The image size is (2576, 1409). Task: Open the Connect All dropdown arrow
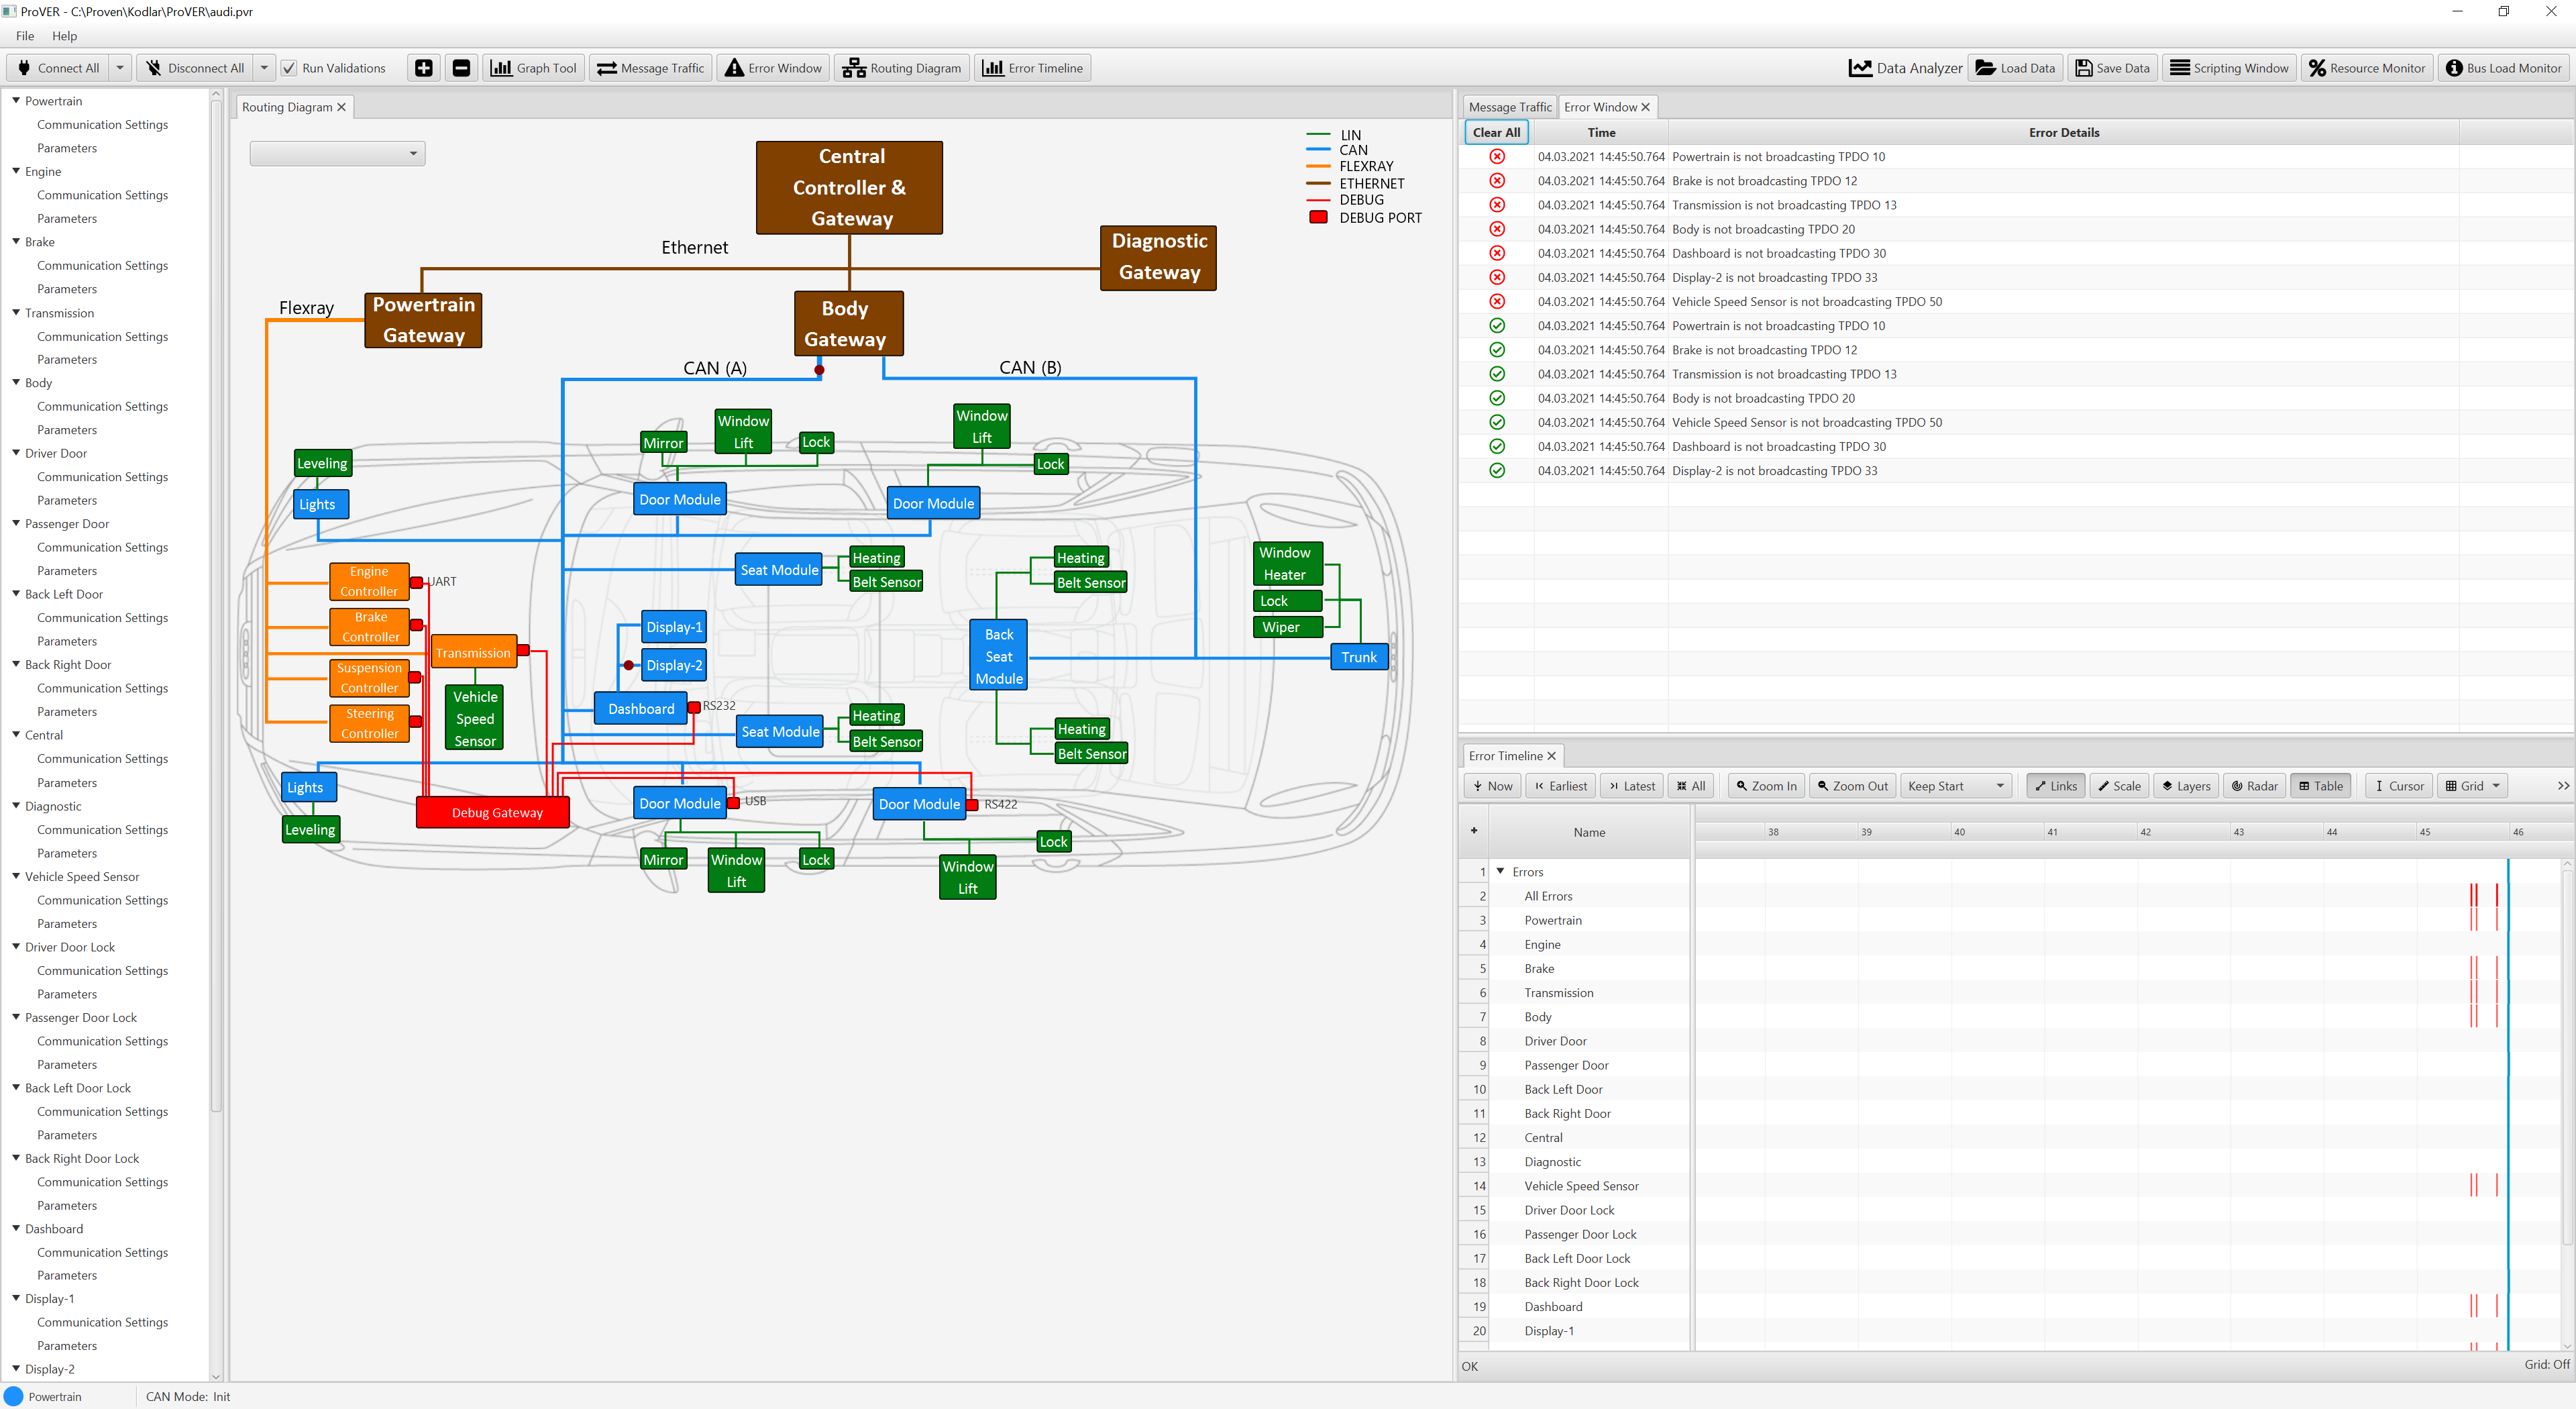coord(120,68)
